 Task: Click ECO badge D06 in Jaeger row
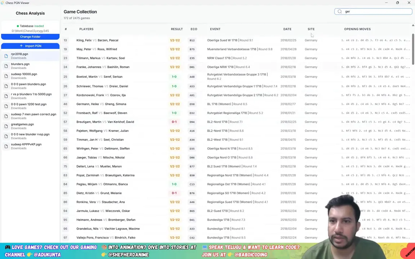point(192,158)
